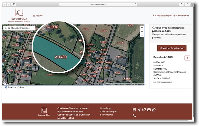Select parcel A-1172 on the map
Screen dimensions: 199x126
point(121,42)
